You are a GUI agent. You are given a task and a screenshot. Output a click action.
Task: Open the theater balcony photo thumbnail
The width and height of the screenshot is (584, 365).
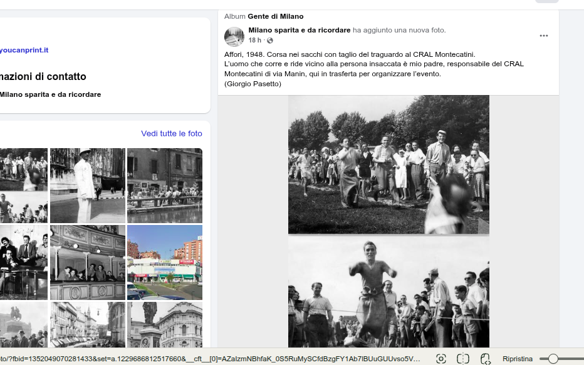pyautogui.click(x=87, y=262)
